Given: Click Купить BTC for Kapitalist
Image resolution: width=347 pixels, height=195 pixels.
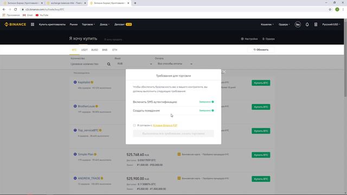Looking at the screenshot, I should click(x=261, y=83).
